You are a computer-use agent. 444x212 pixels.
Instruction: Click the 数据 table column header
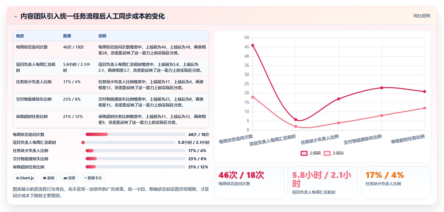[67, 36]
